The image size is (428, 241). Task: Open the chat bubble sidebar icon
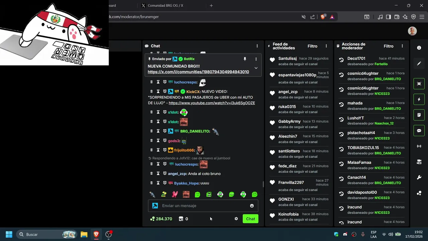tap(419, 131)
